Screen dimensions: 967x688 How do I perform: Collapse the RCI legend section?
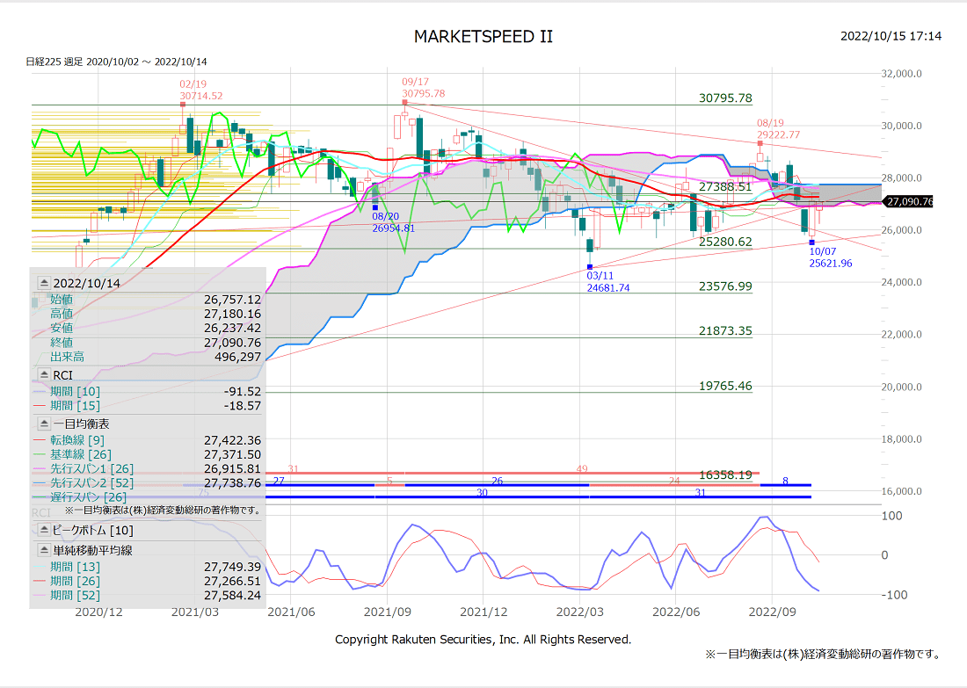click(x=44, y=375)
